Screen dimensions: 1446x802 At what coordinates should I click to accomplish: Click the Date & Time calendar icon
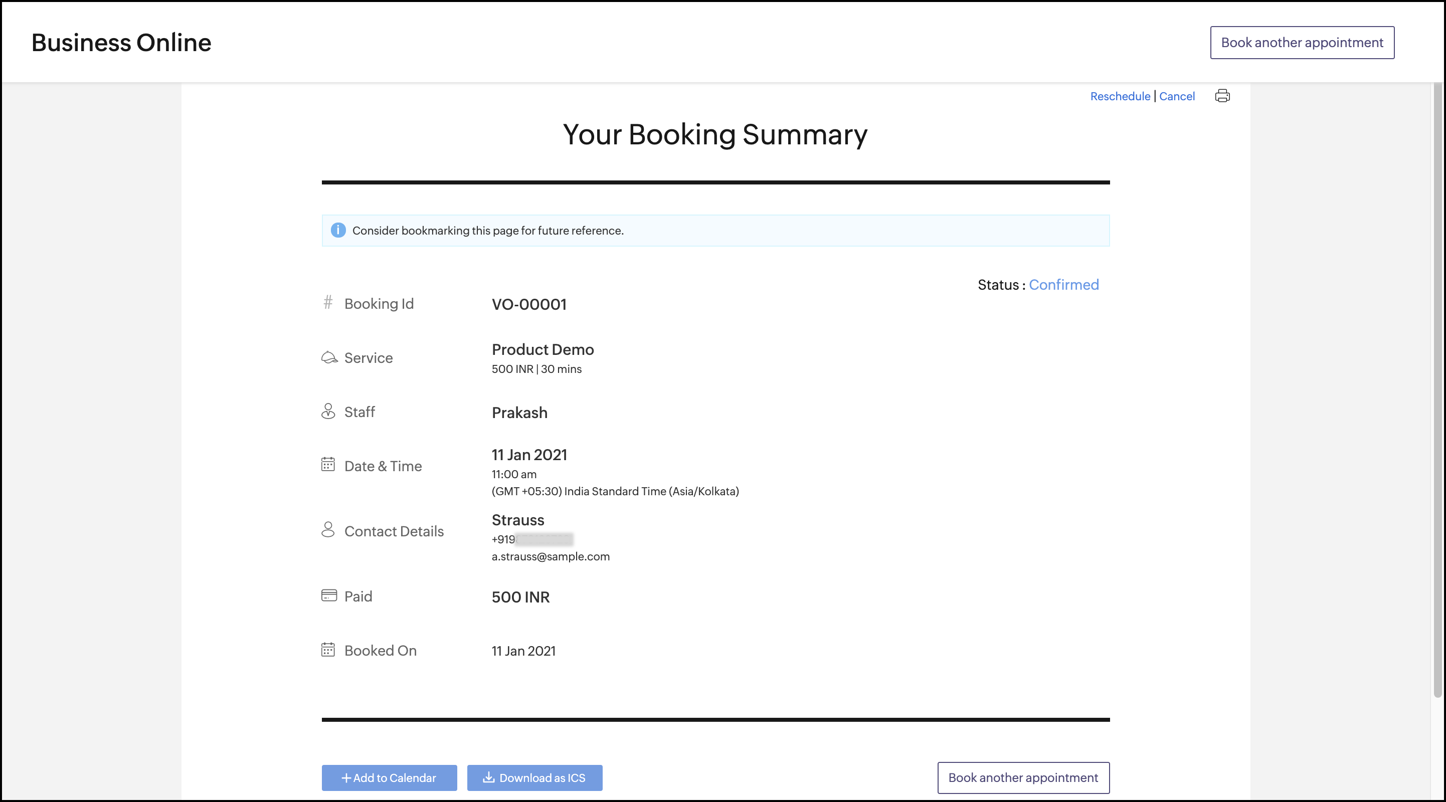pyautogui.click(x=328, y=465)
